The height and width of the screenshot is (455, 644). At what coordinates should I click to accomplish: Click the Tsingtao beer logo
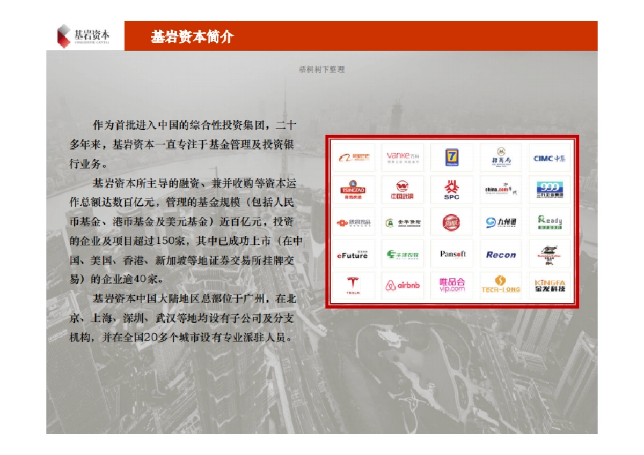pyautogui.click(x=353, y=189)
